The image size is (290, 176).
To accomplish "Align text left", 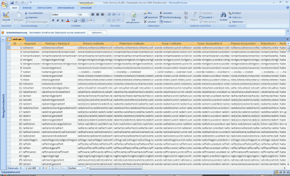I will click(x=93, y=14).
